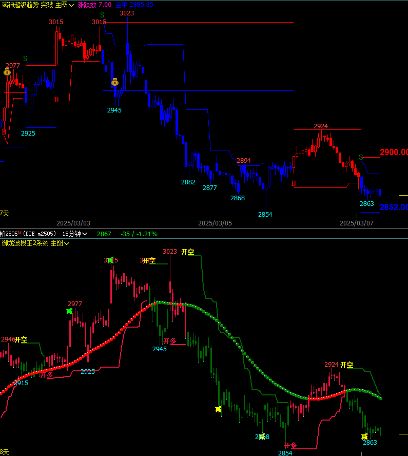The image size is (408, 456).
Task: Click the 2863 low label in 彧神超级趋势 chart
Action: pos(367,203)
